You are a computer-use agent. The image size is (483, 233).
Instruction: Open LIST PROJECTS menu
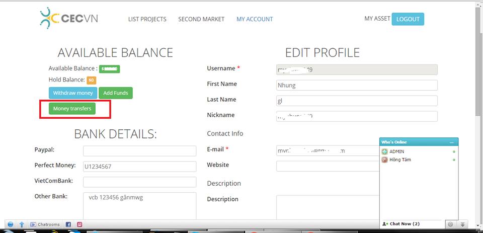147,19
